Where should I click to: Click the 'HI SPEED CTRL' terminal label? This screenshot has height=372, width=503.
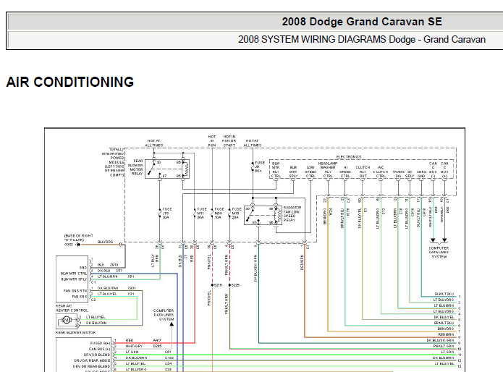345,172
